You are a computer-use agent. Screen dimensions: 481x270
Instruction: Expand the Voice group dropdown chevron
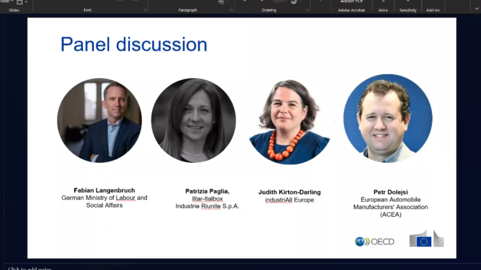click(x=383, y=1)
